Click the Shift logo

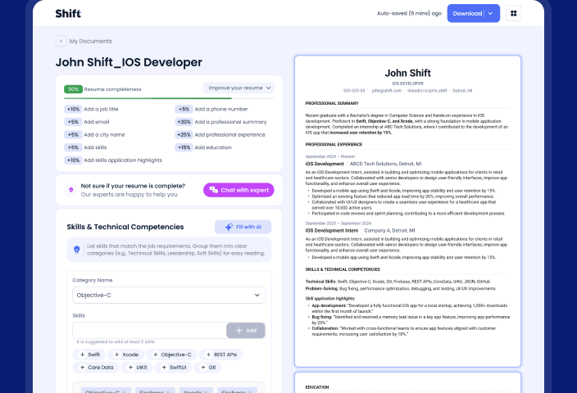pyautogui.click(x=68, y=14)
